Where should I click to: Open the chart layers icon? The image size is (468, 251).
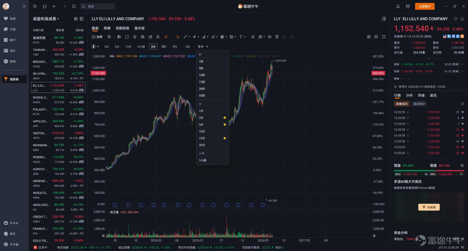[x=135, y=37]
